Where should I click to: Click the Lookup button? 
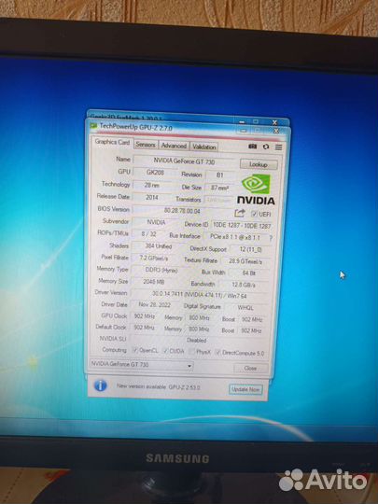(x=259, y=164)
